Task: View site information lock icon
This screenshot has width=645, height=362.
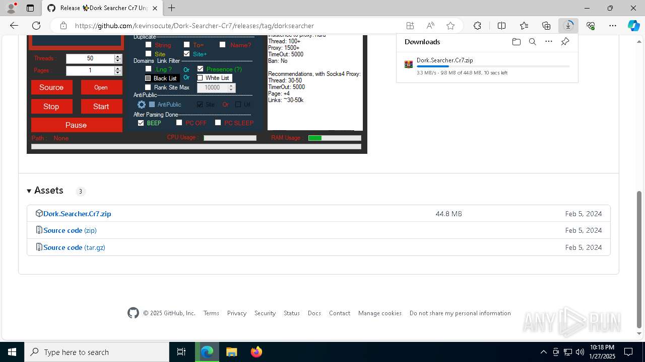Action: [x=63, y=26]
